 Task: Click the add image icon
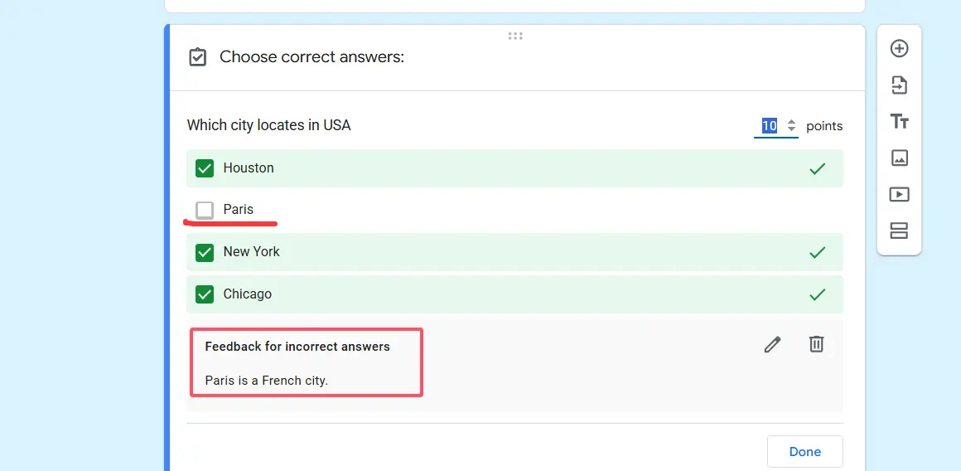tap(899, 158)
